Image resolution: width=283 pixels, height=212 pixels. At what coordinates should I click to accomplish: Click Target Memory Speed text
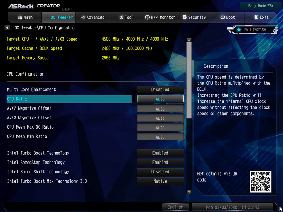28,58
